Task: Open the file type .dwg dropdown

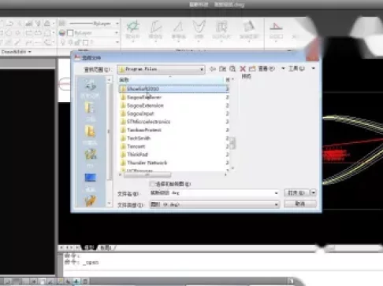Action: pos(276,204)
